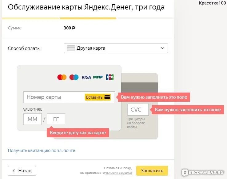This screenshot has height=179, width=227.
Task: Click the JCB logo icon
Action: (110, 77)
